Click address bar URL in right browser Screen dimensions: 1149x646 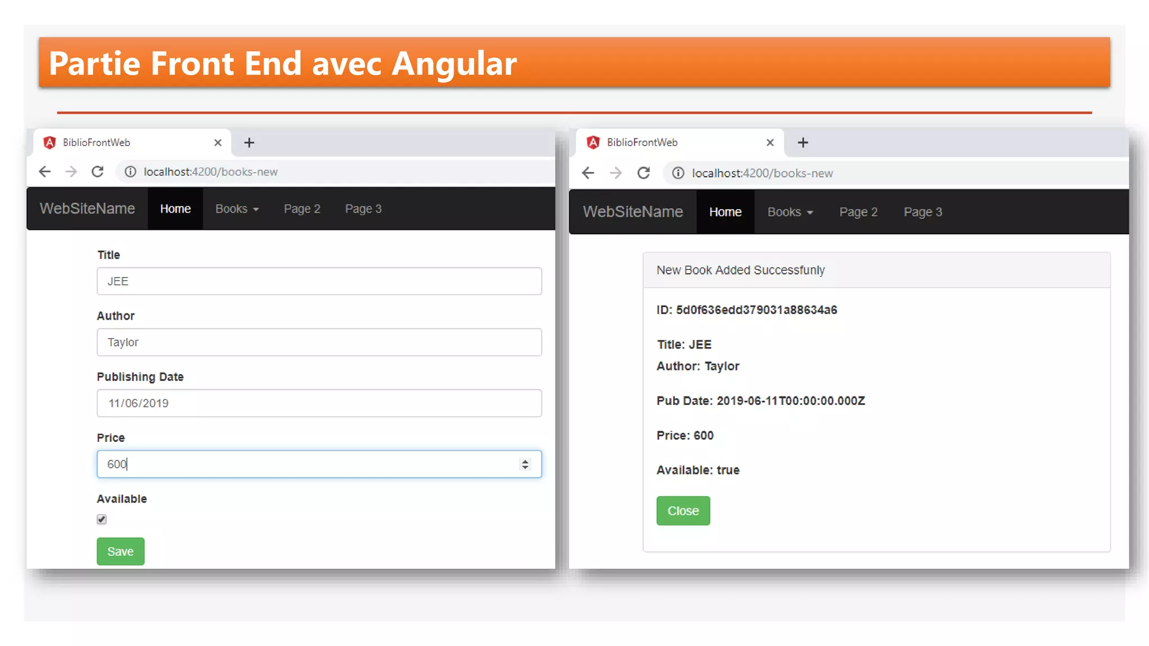point(762,173)
